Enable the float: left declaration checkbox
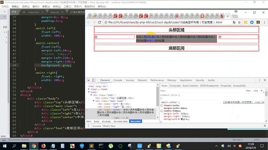 [162, 105]
